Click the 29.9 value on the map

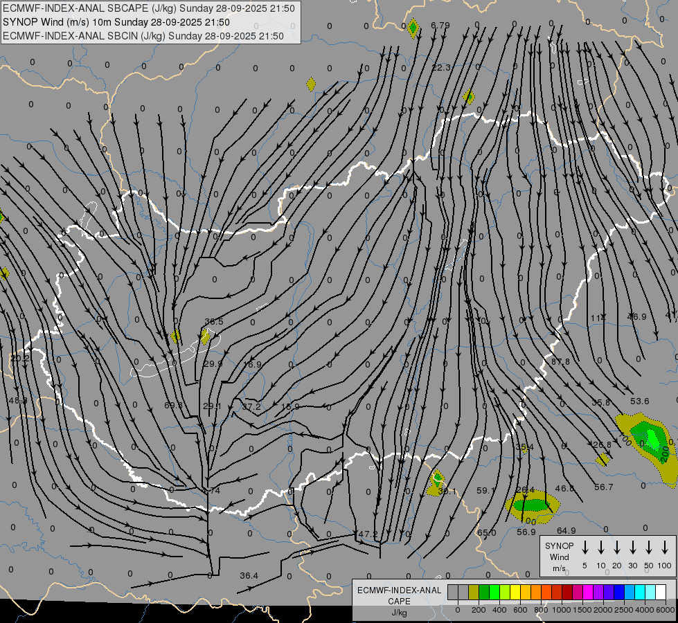[213, 364]
